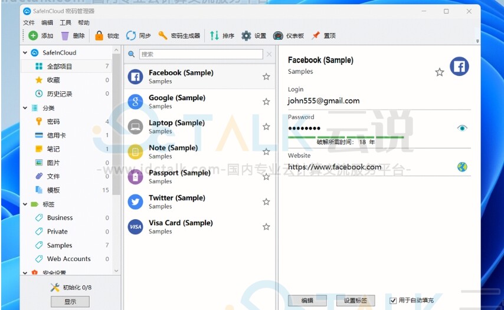
Task: Click the Delete (删除) trash icon
Action: (x=65, y=35)
